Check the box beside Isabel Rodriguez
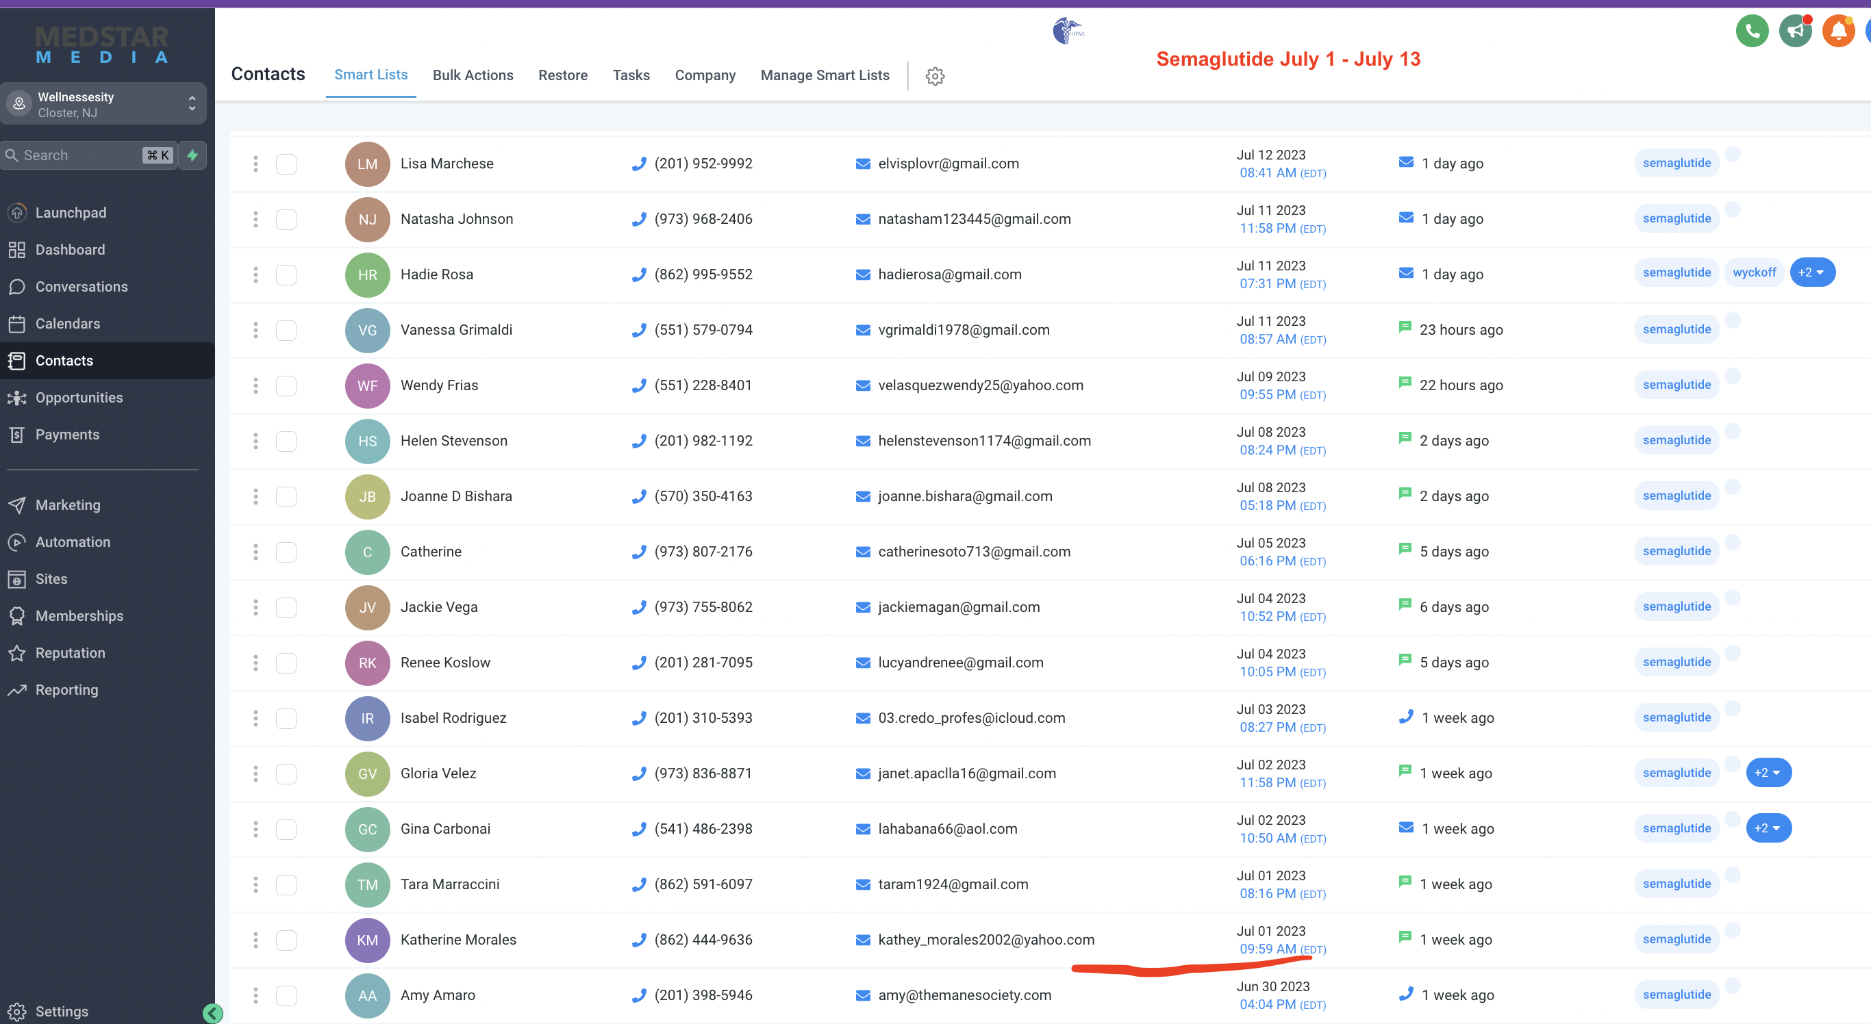This screenshot has width=1871, height=1024. [x=286, y=719]
